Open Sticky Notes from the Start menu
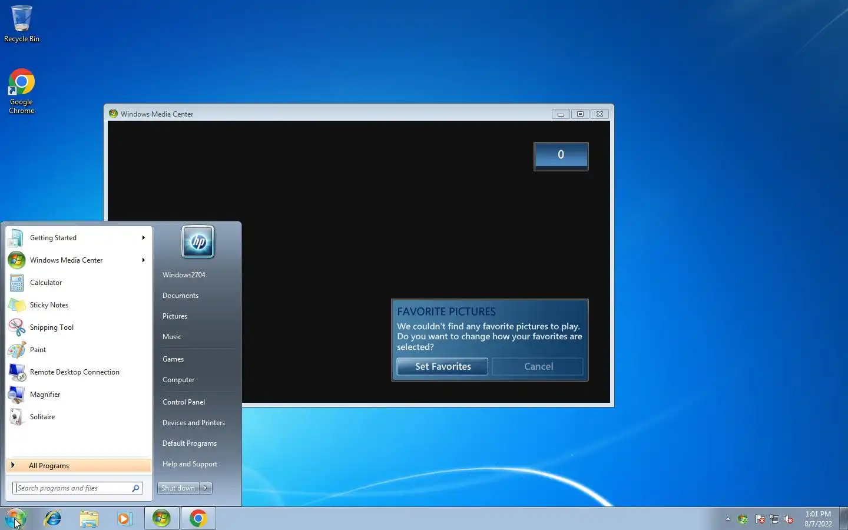The image size is (848, 530). [x=78, y=305]
